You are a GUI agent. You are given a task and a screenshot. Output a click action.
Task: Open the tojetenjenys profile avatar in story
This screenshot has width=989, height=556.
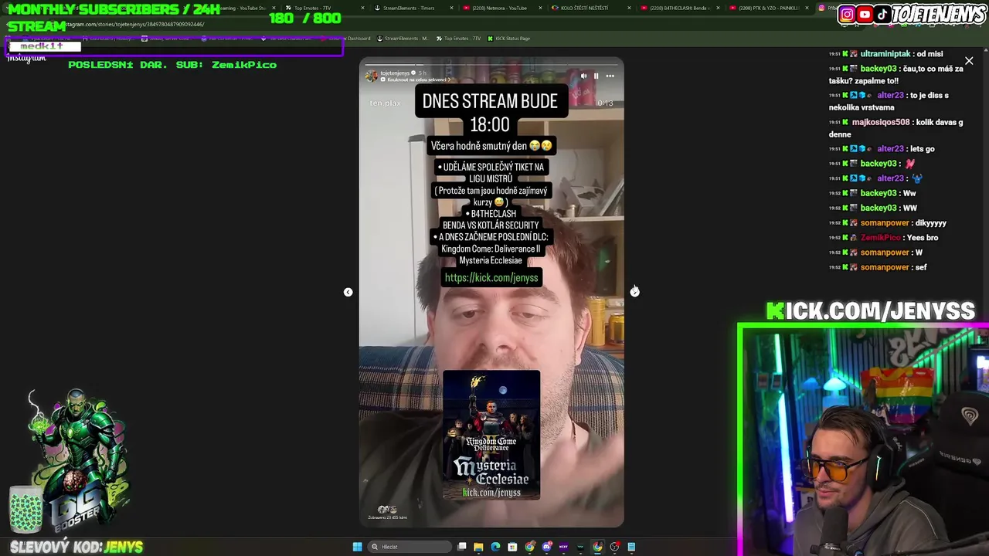372,76
